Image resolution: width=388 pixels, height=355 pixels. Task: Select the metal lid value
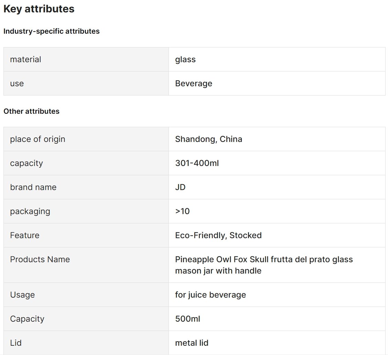192,343
